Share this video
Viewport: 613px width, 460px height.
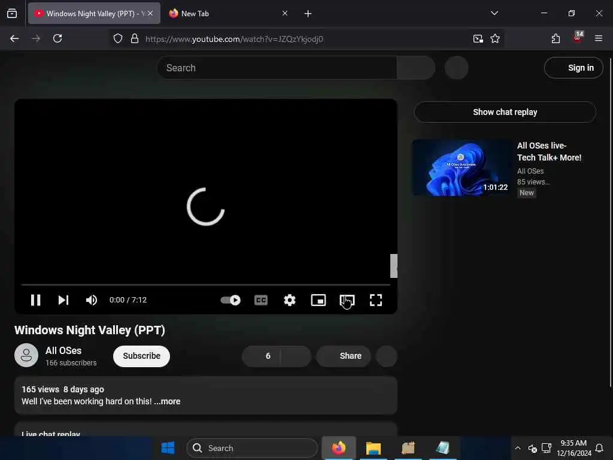pos(343,356)
